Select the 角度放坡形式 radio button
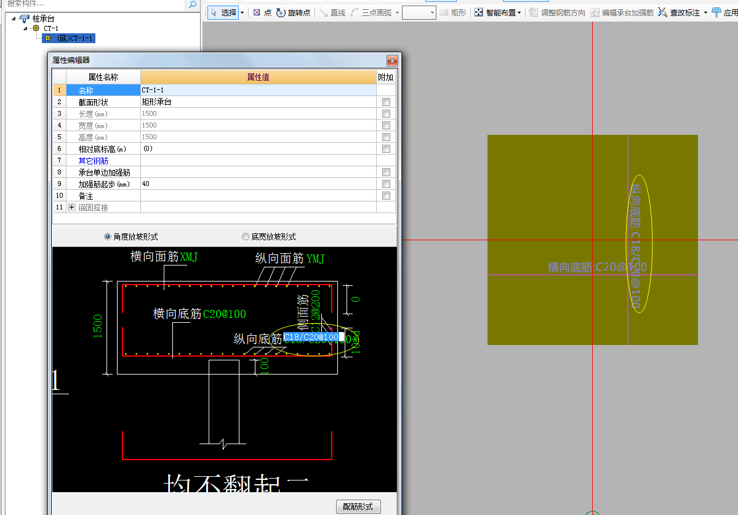Viewport: 738px width, 515px height. tap(108, 237)
